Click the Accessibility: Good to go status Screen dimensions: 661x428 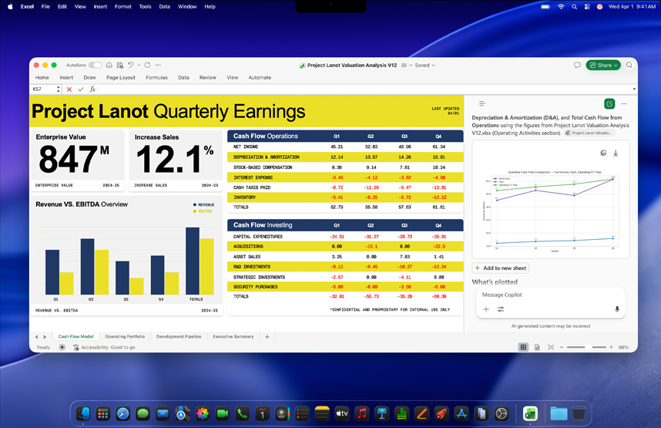click(108, 348)
